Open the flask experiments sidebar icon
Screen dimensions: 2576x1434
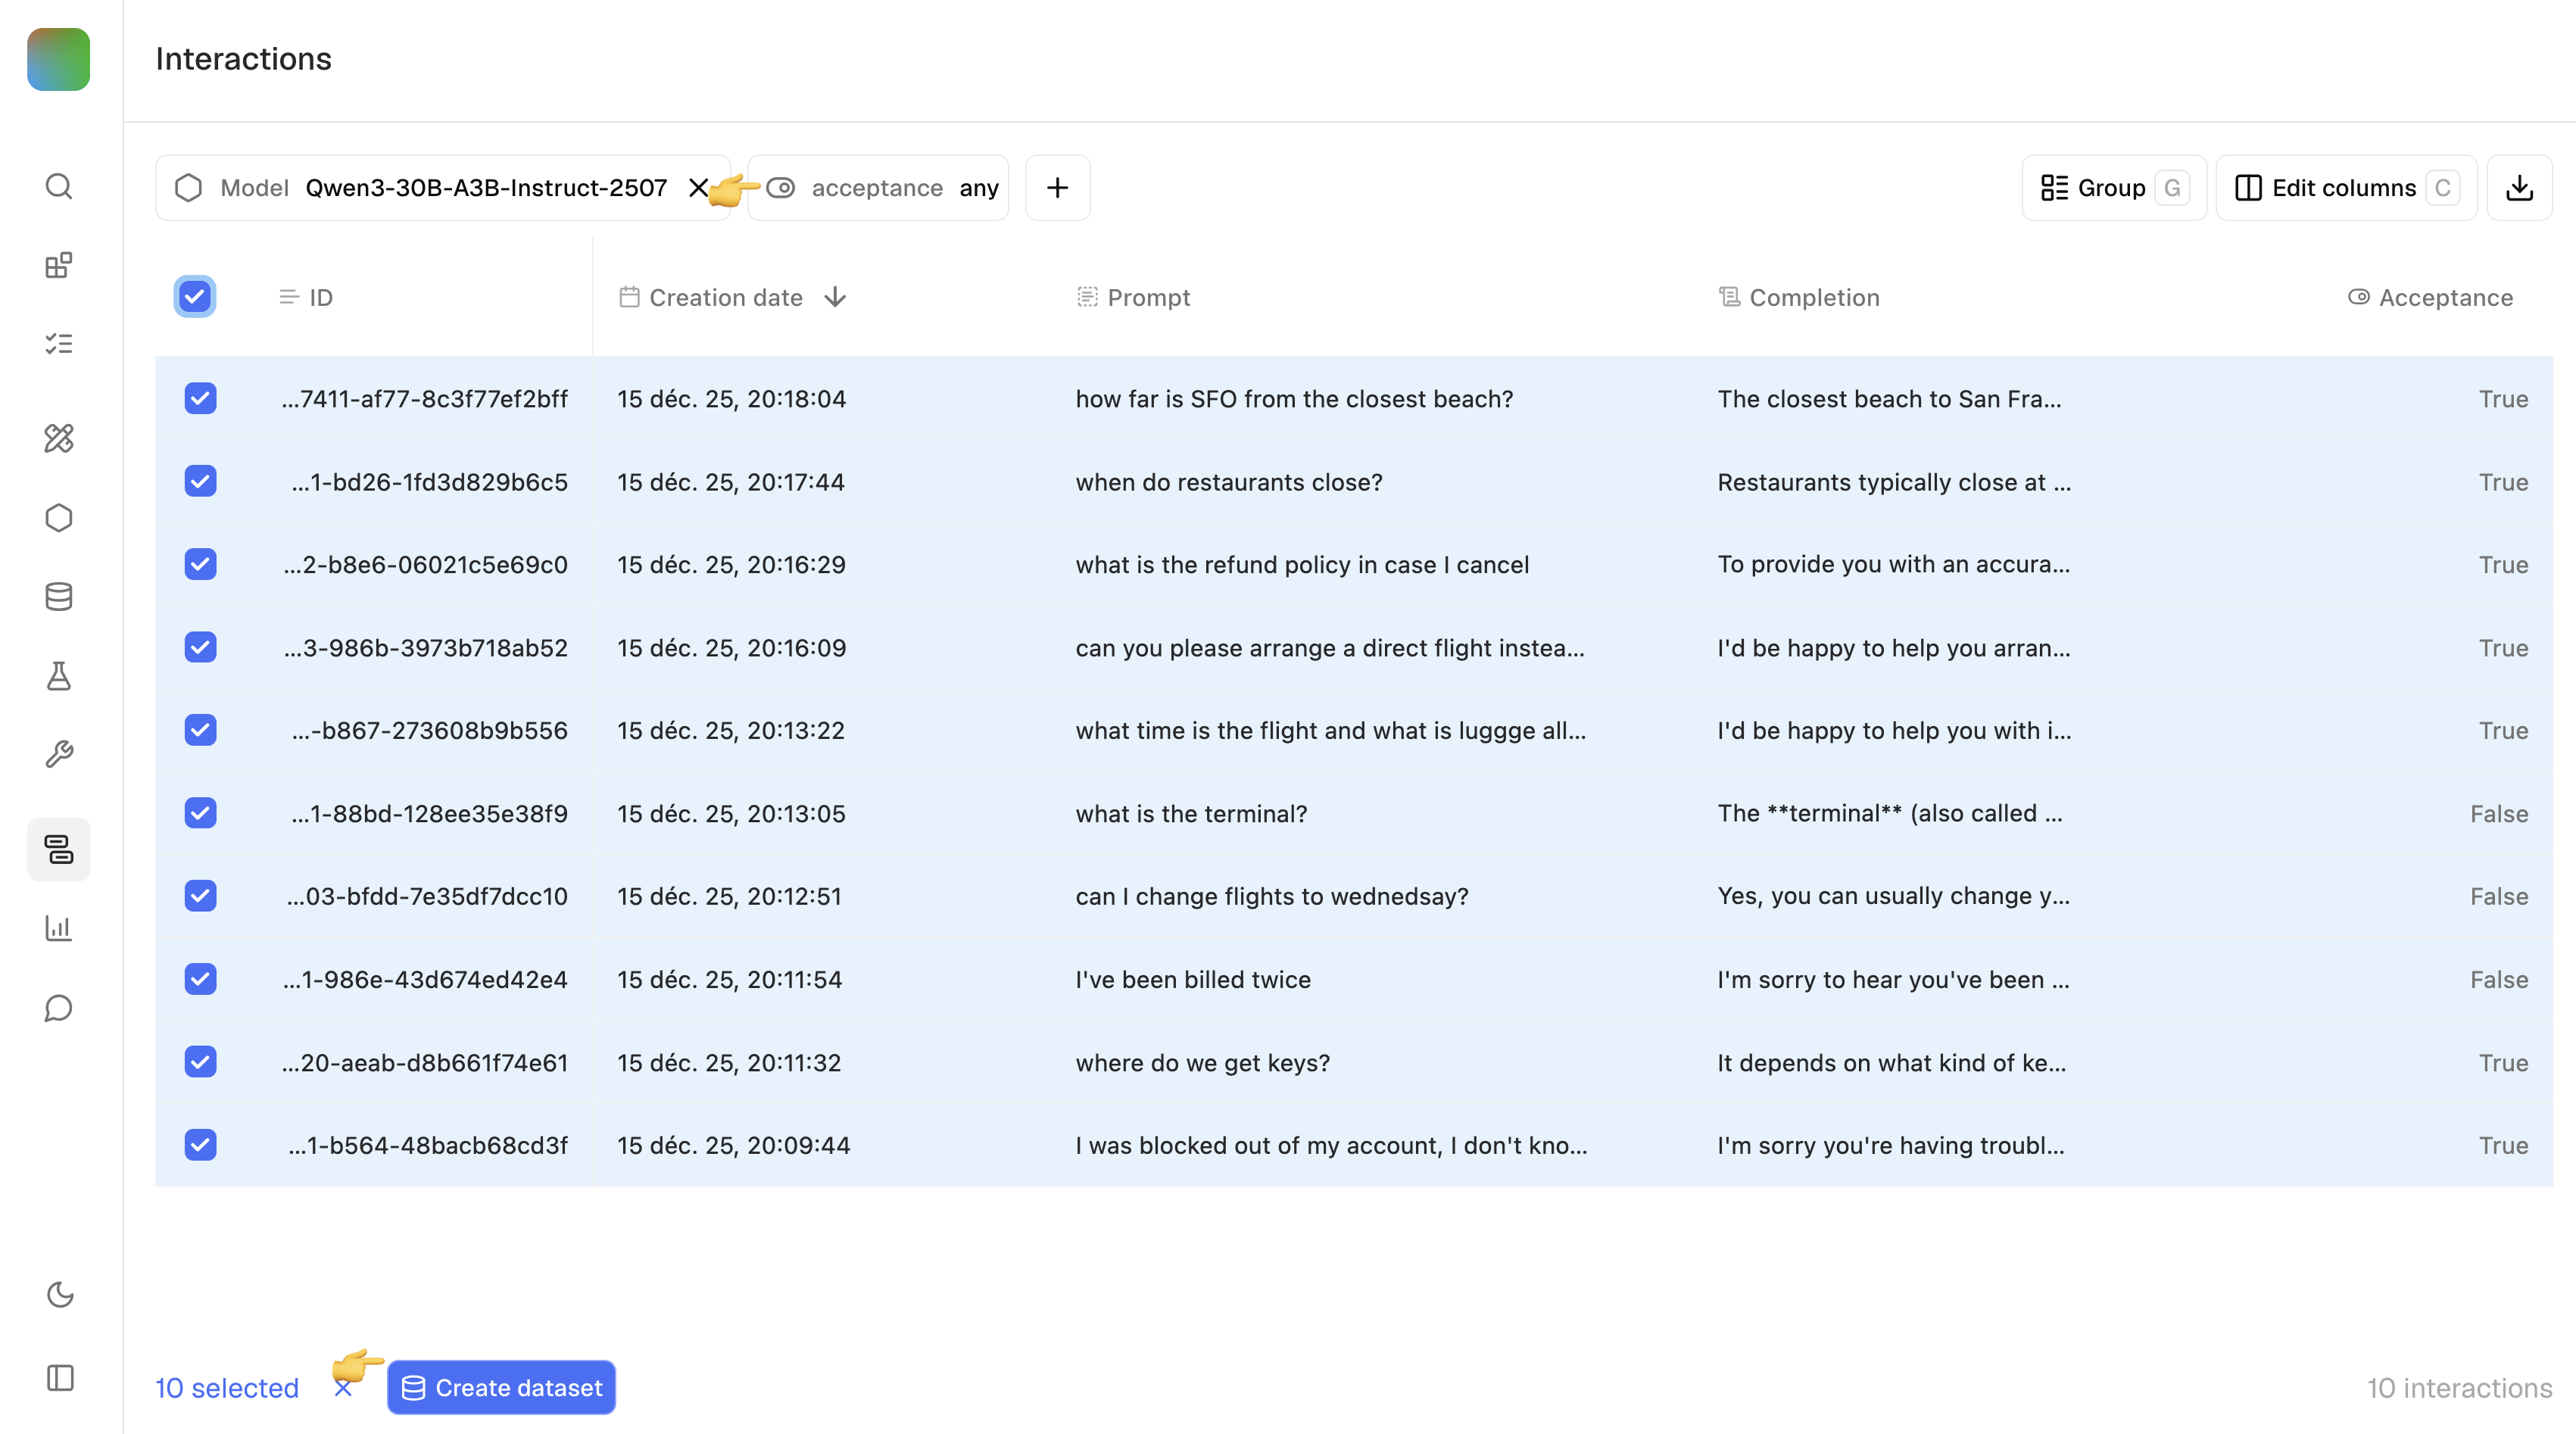click(59, 676)
